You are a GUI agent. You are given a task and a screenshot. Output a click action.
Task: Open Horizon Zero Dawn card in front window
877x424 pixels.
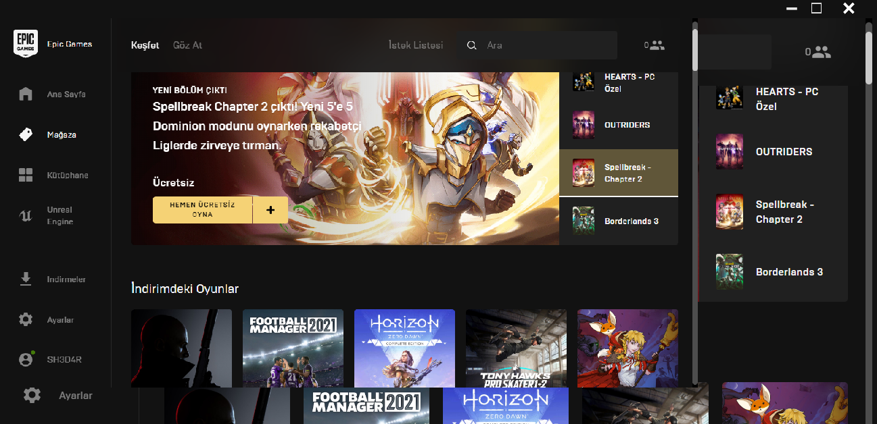click(404, 348)
